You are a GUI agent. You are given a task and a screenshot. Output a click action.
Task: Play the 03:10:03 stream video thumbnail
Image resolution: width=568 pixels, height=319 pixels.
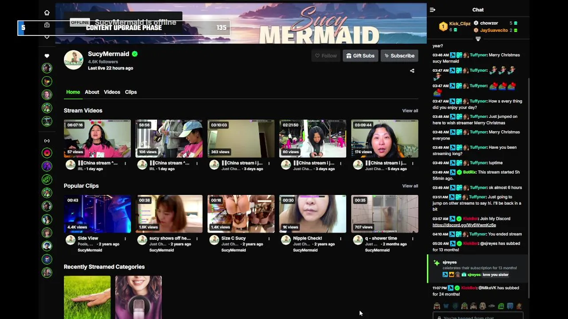[241, 139]
